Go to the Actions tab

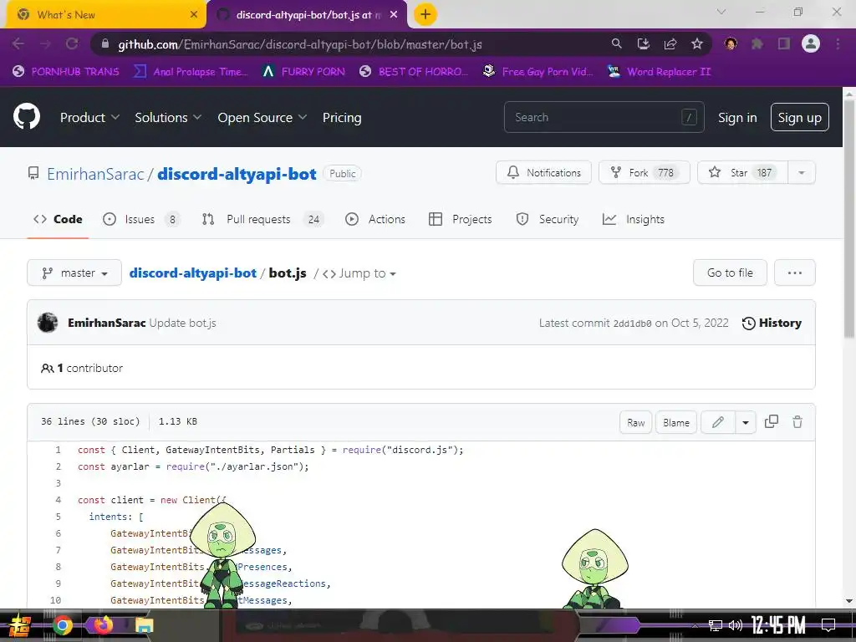point(375,219)
